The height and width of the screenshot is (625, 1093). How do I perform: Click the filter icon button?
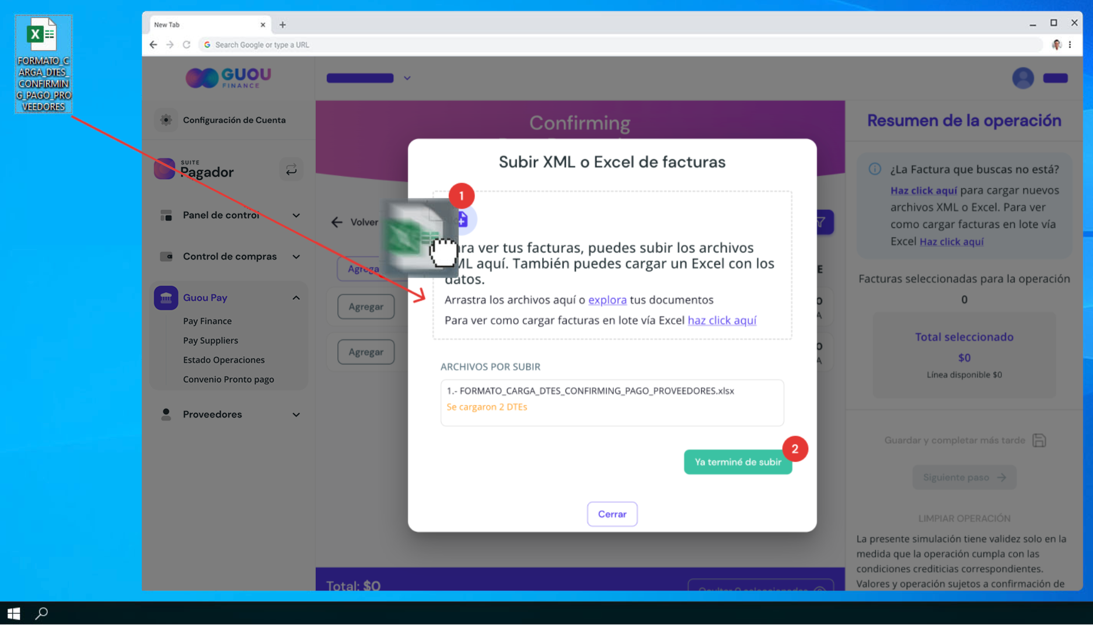coord(822,222)
